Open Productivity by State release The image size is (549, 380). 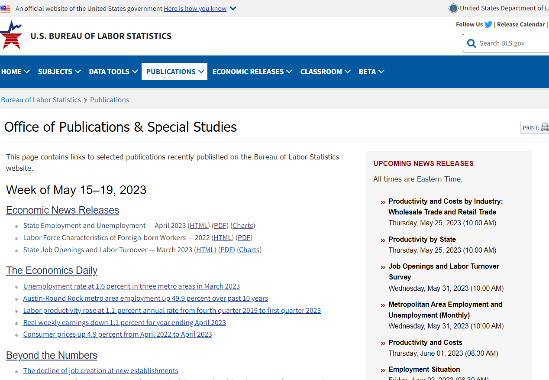(x=422, y=239)
